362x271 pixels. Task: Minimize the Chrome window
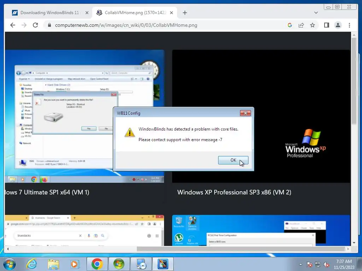pos(328,7)
